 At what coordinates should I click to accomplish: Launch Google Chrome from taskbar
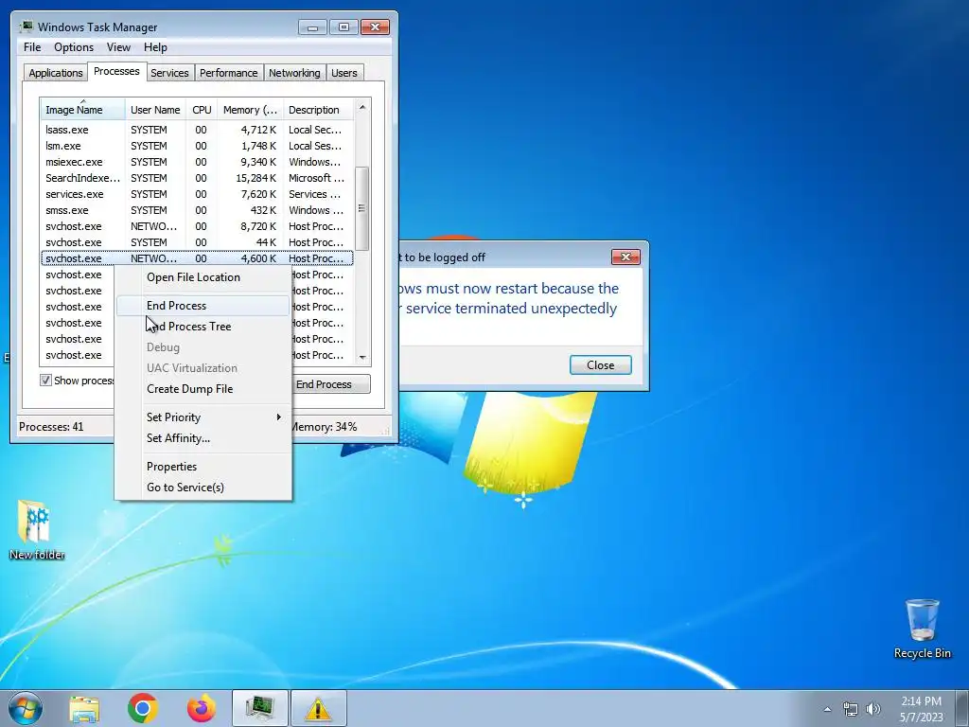pos(143,708)
